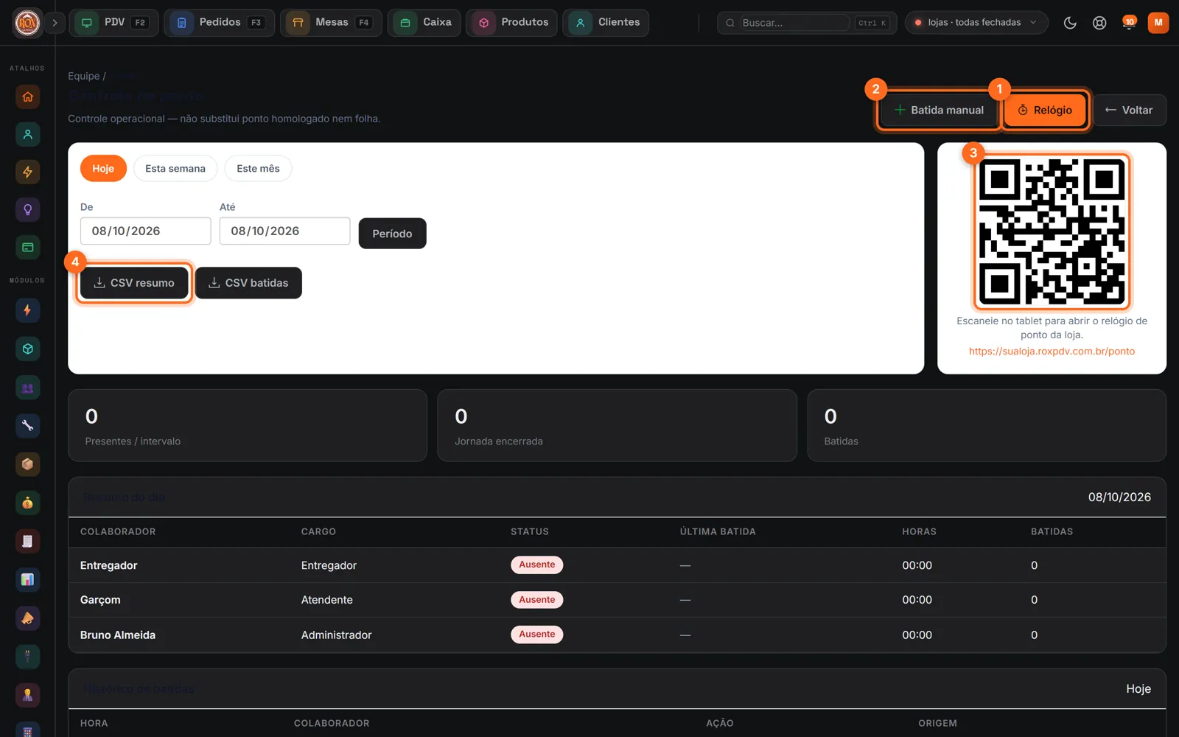Click the Equipe breadcrumb link
Image resolution: width=1179 pixels, height=737 pixels.
coord(83,76)
